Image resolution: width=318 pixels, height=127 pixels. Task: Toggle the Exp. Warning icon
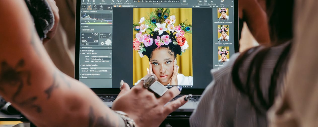click(212, 2)
